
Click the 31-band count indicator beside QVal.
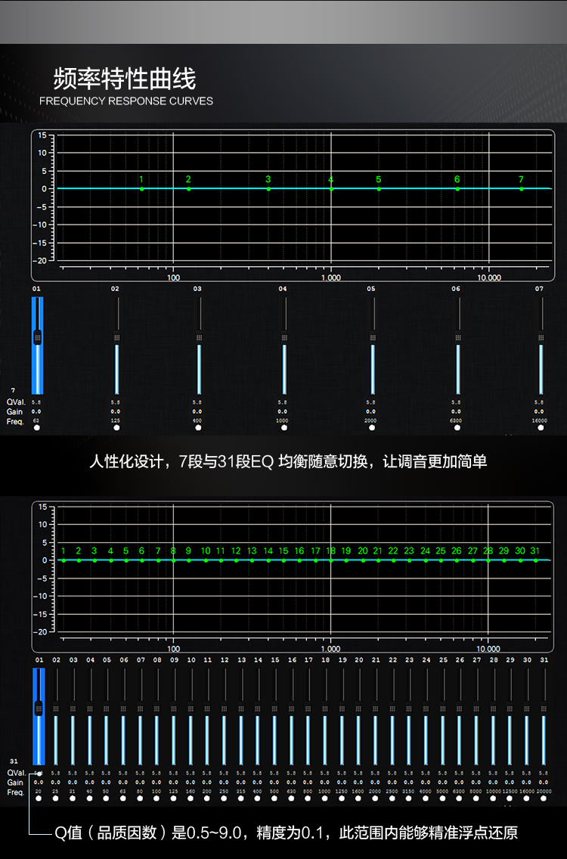click(14, 761)
